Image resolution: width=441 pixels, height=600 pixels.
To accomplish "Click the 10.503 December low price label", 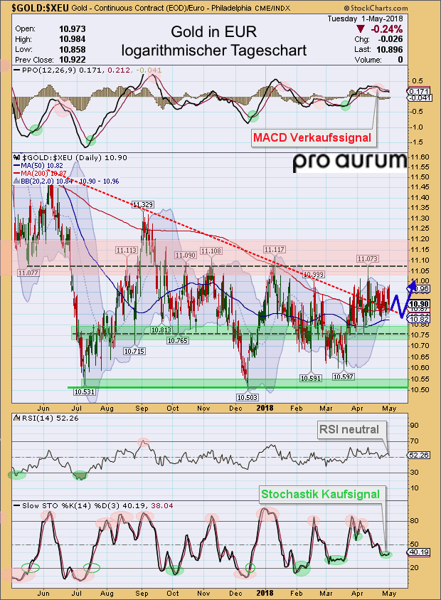I will 246,396.
